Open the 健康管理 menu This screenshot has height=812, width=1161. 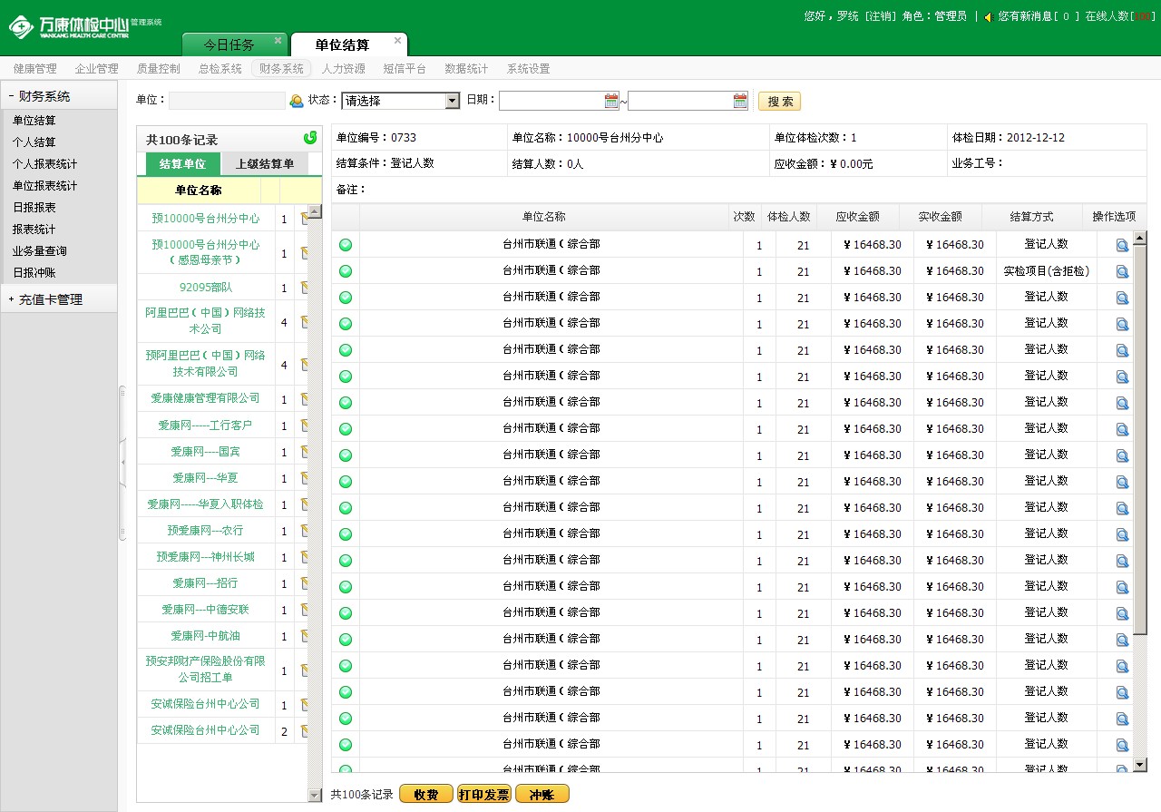pyautogui.click(x=34, y=69)
